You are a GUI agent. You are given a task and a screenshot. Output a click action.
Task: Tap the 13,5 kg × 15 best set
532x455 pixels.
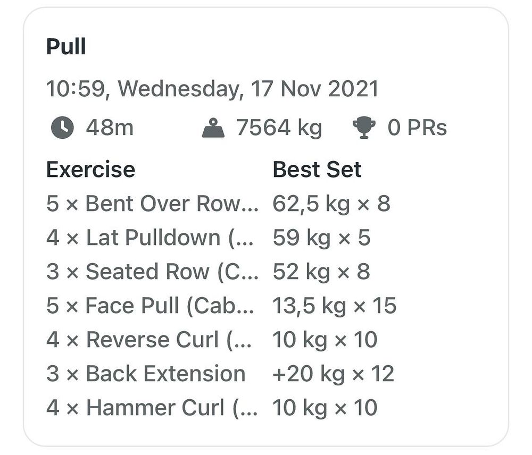[335, 306]
